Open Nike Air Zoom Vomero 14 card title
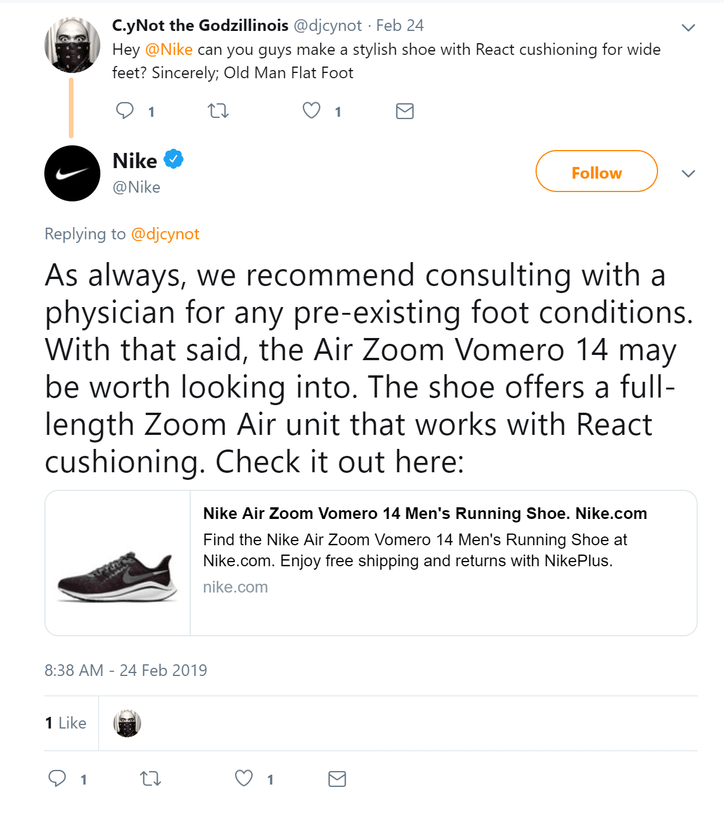724x819 pixels. coord(425,513)
